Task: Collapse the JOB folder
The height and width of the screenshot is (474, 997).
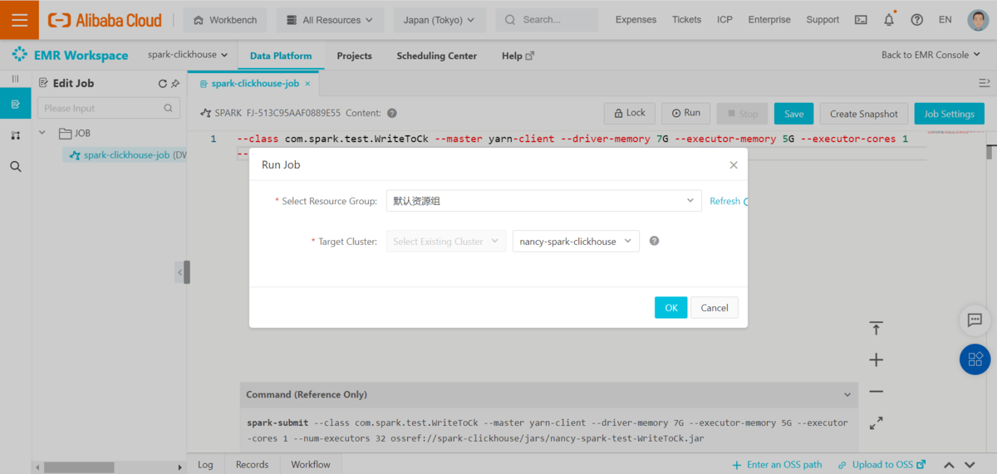Action: [x=42, y=133]
